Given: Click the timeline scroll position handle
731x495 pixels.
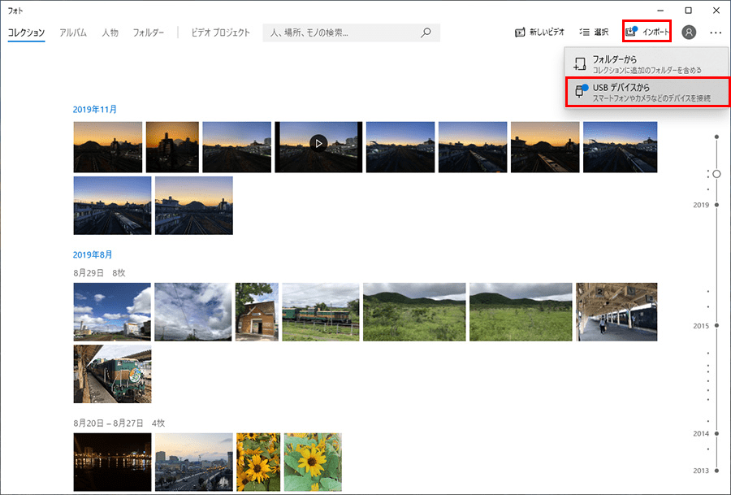Looking at the screenshot, I should (x=716, y=174).
